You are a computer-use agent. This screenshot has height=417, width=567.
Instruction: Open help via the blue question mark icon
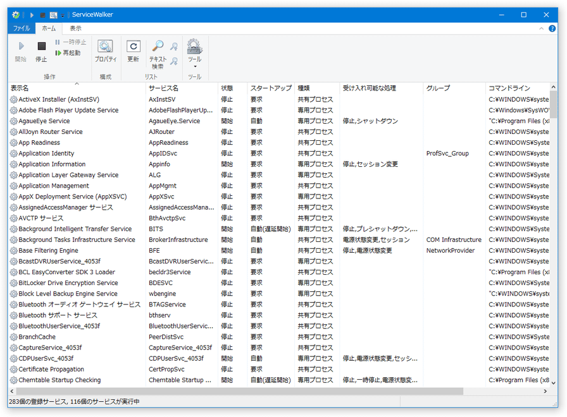552,28
